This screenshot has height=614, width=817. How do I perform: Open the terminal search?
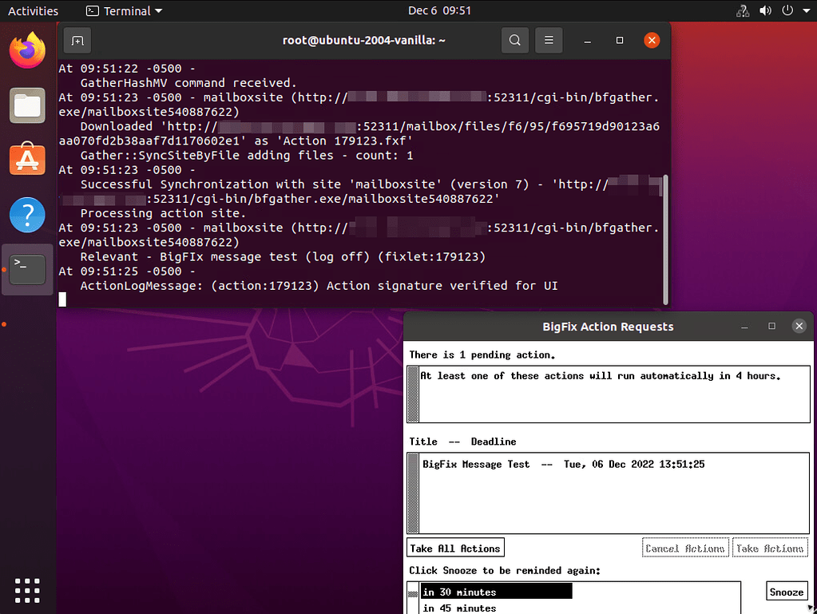514,40
